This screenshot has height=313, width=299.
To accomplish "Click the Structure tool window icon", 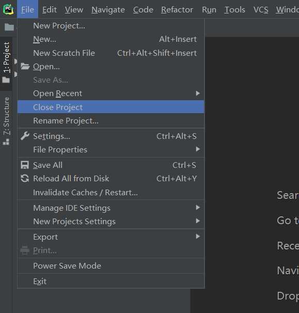I will [x=6, y=142].
